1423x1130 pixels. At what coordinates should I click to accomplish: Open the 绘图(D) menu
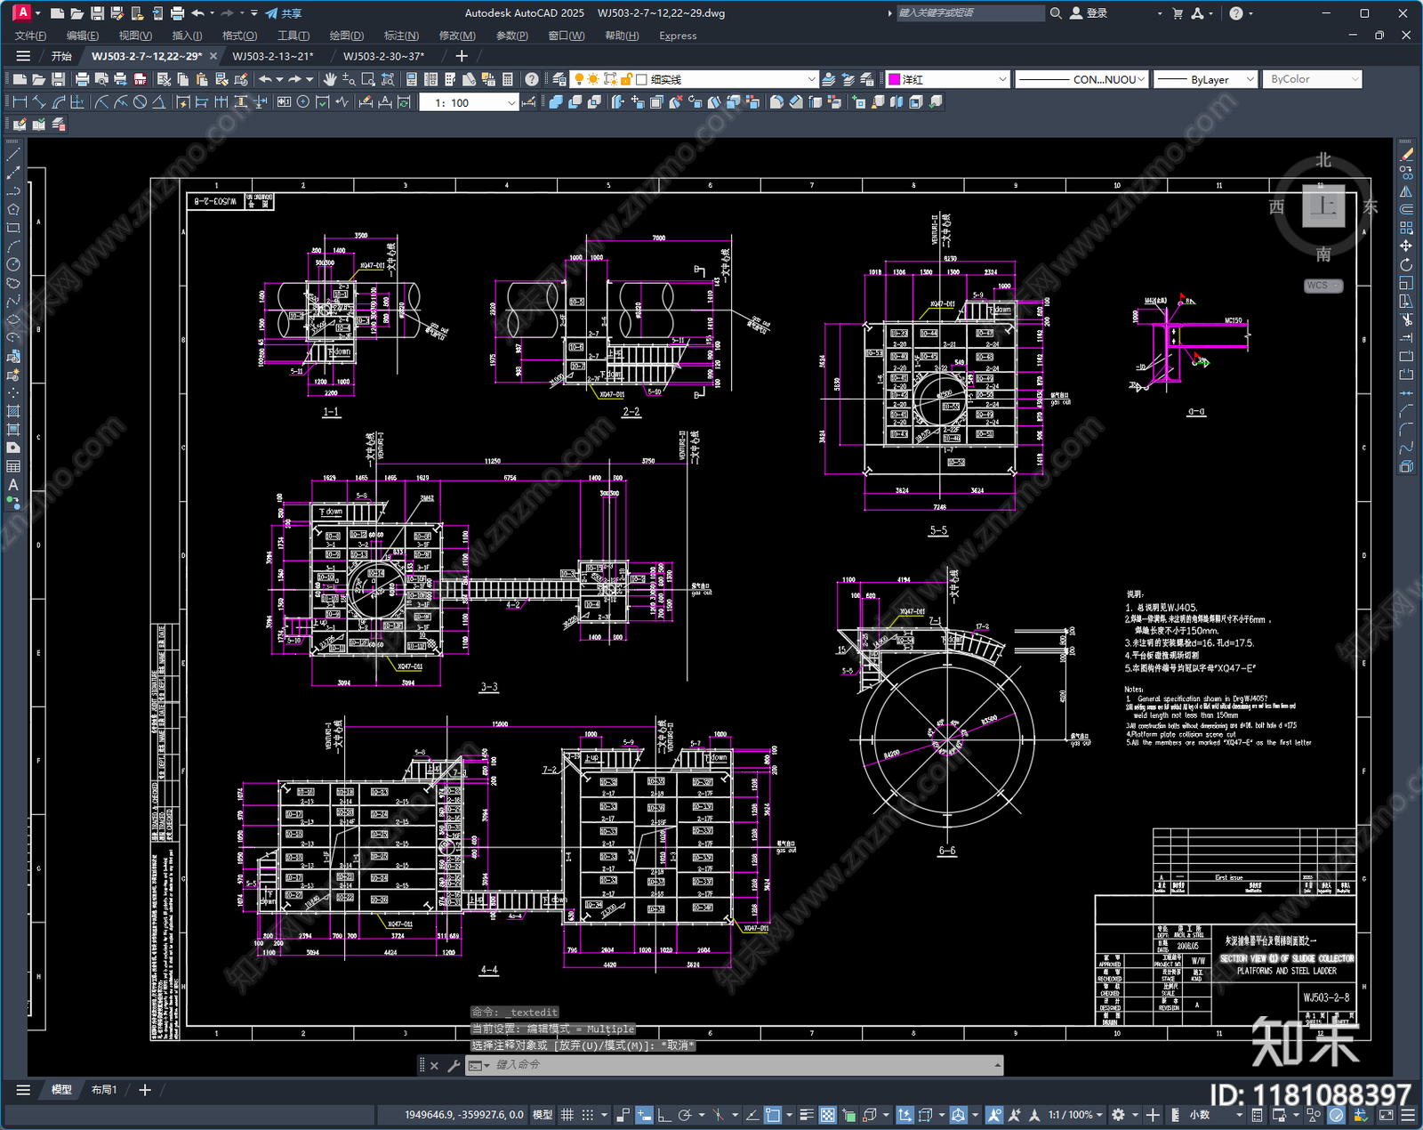[346, 36]
